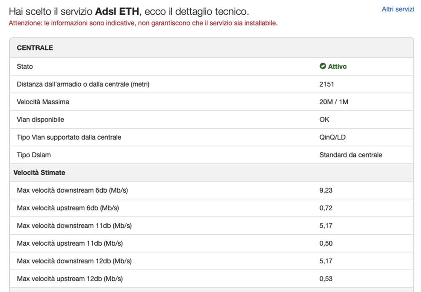421x292 pixels.
Task: Select the upstream 12db value 0,53
Action: [326, 279]
